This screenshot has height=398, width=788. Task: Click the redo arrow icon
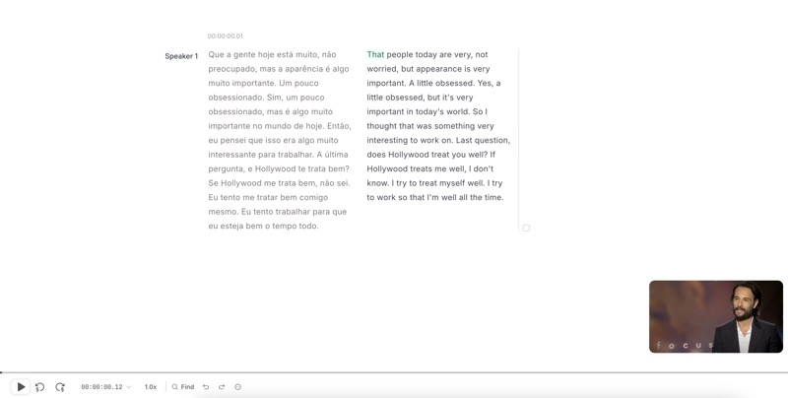pyautogui.click(x=222, y=387)
